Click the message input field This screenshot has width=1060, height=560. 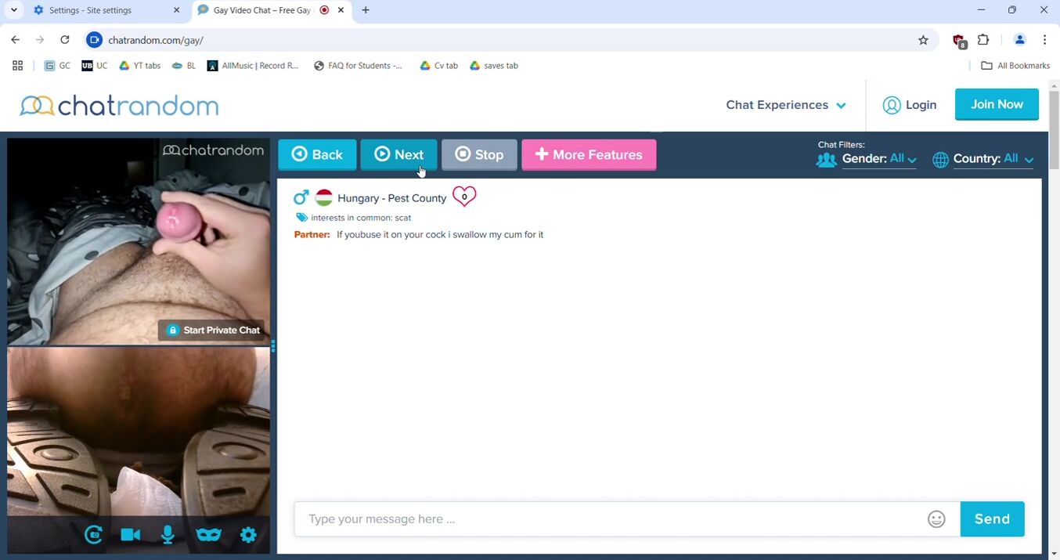[x=611, y=519]
